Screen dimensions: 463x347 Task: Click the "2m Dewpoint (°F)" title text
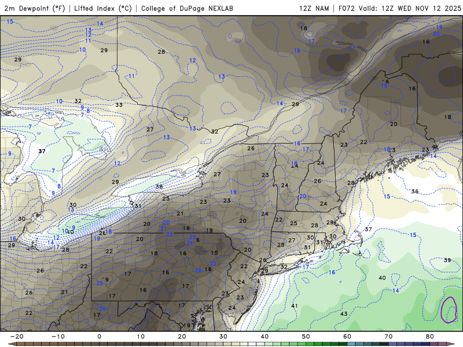pos(35,8)
